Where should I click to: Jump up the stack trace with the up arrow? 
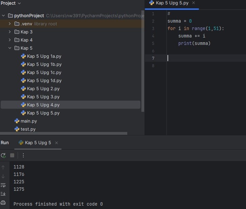coord(3,167)
